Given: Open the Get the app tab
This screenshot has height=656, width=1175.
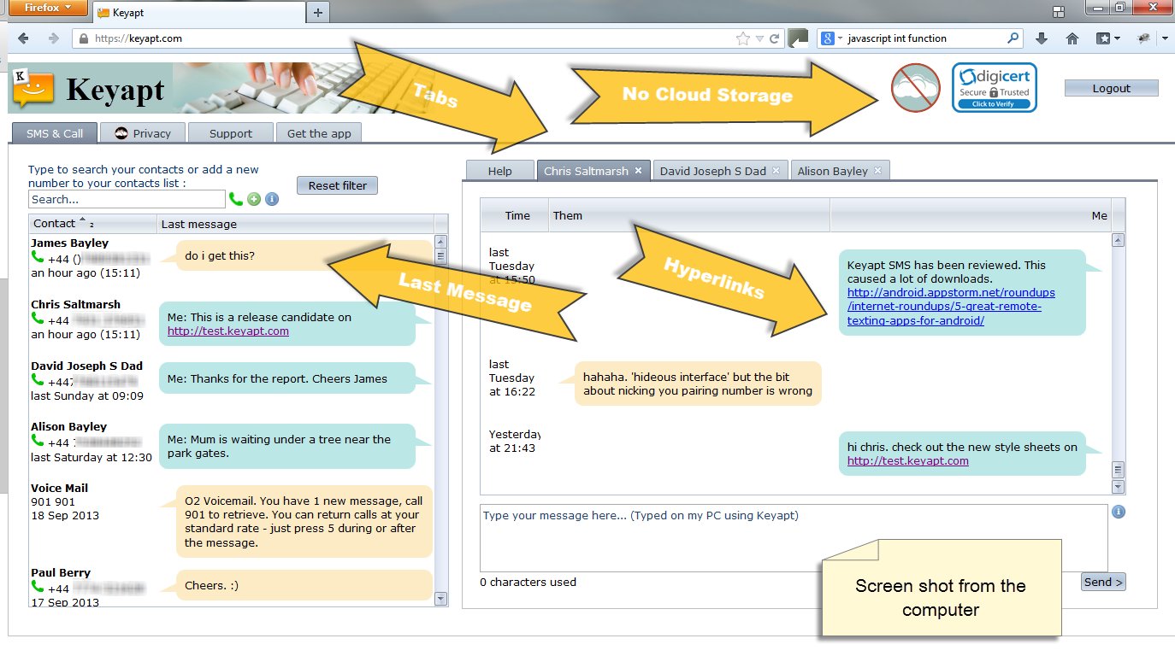Looking at the screenshot, I should click(319, 133).
